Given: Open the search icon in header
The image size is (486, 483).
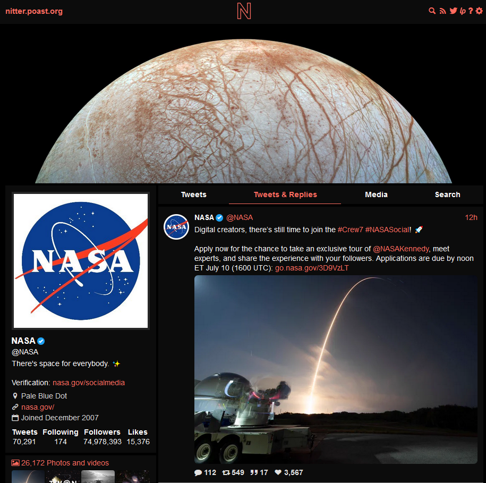Looking at the screenshot, I should pyautogui.click(x=432, y=11).
